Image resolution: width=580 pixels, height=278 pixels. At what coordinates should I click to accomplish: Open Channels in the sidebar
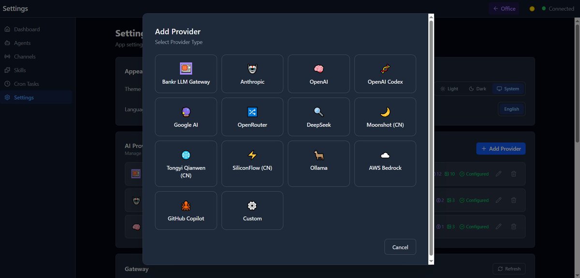click(36, 56)
